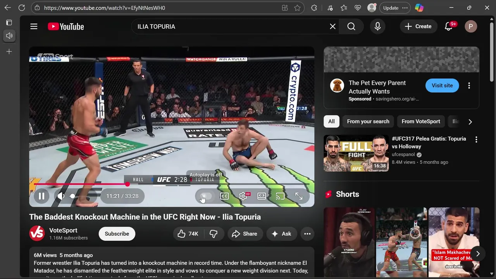Screen dimensions: 496x279
Task: Open the browser profile icon
Action: (x=372, y=8)
